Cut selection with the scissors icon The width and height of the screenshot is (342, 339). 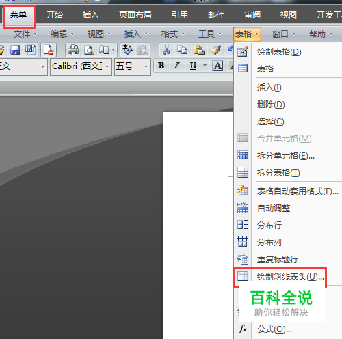pos(166,50)
